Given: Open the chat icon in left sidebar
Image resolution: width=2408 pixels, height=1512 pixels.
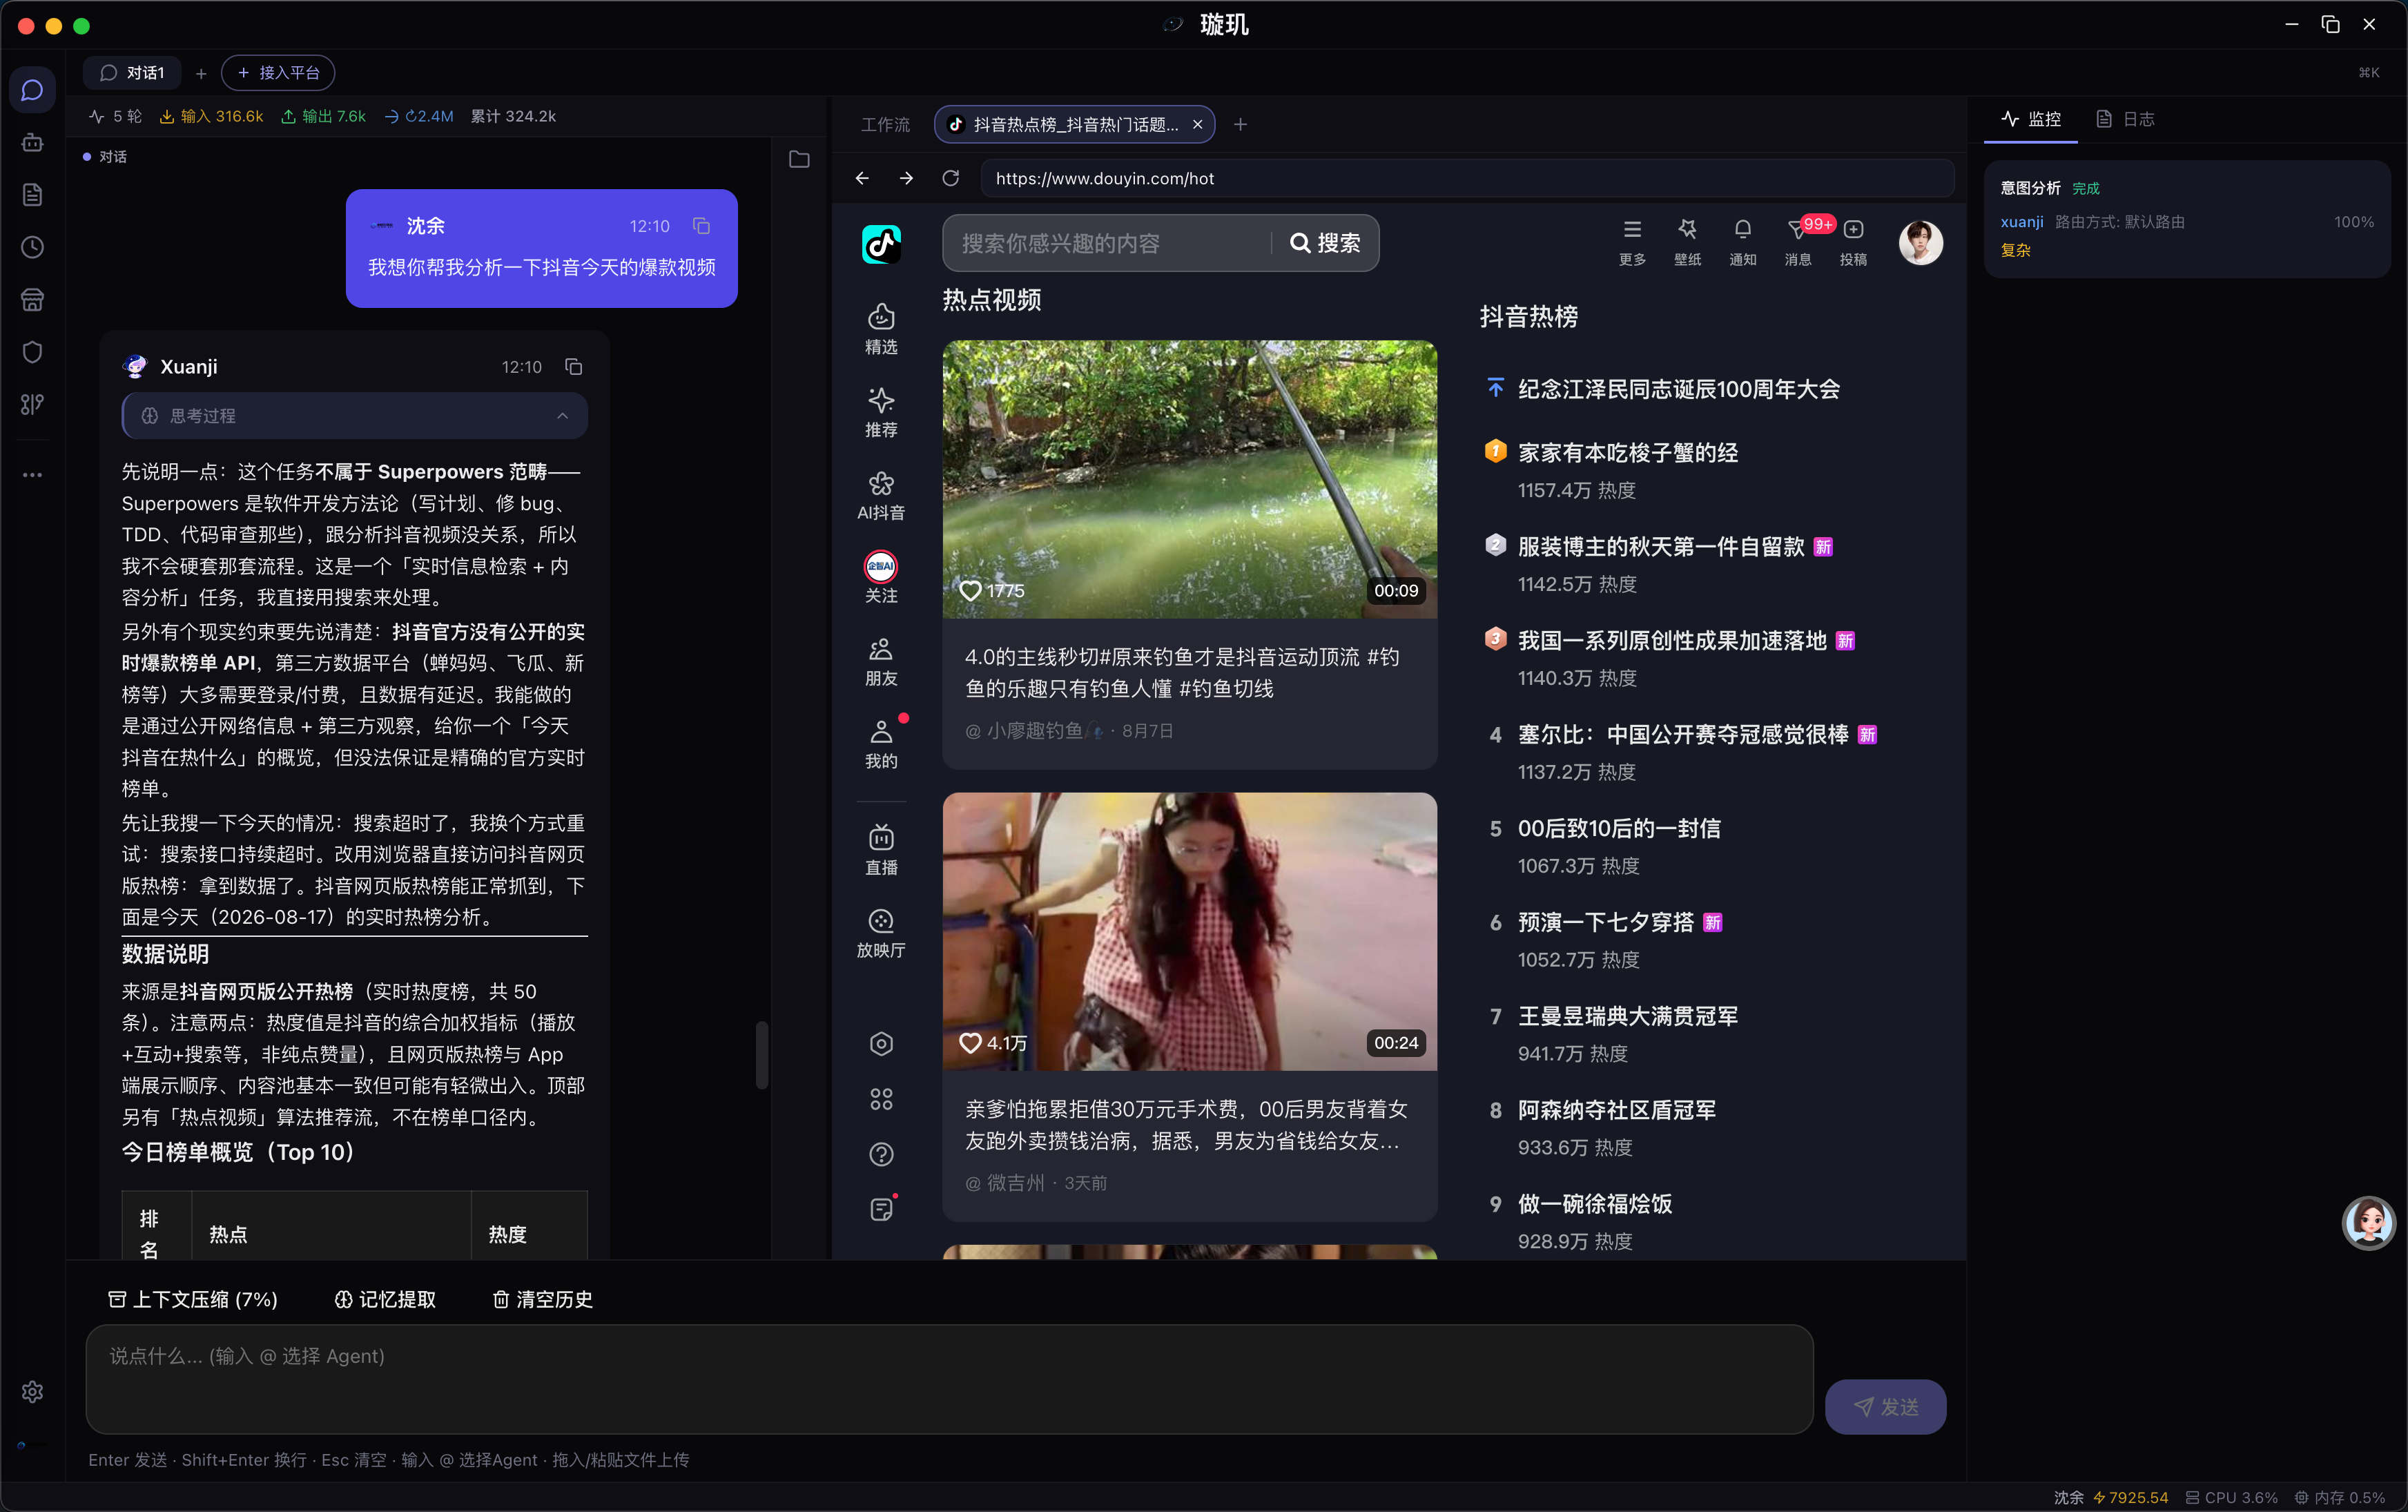Looking at the screenshot, I should 32,91.
